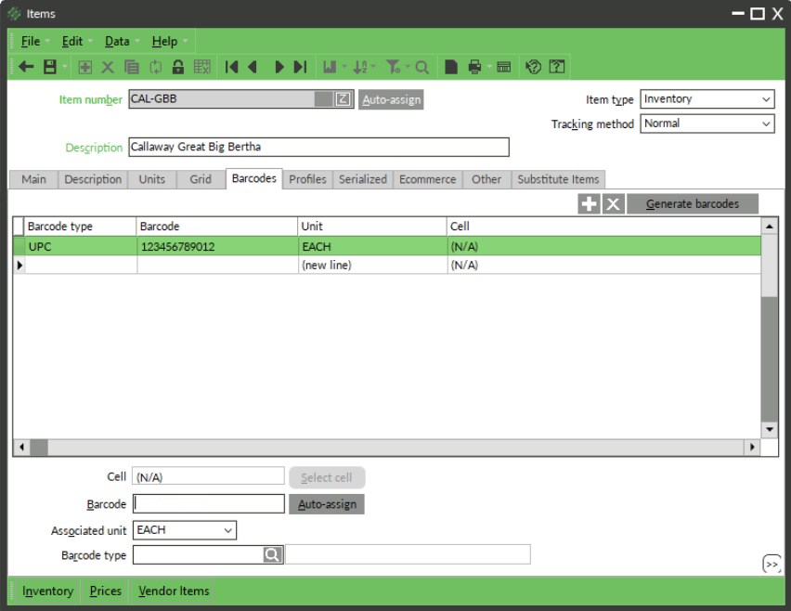
Task: Switch to the Main tab
Action: [33, 179]
